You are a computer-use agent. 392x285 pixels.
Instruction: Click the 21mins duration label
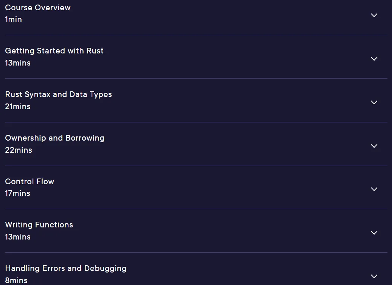18,106
